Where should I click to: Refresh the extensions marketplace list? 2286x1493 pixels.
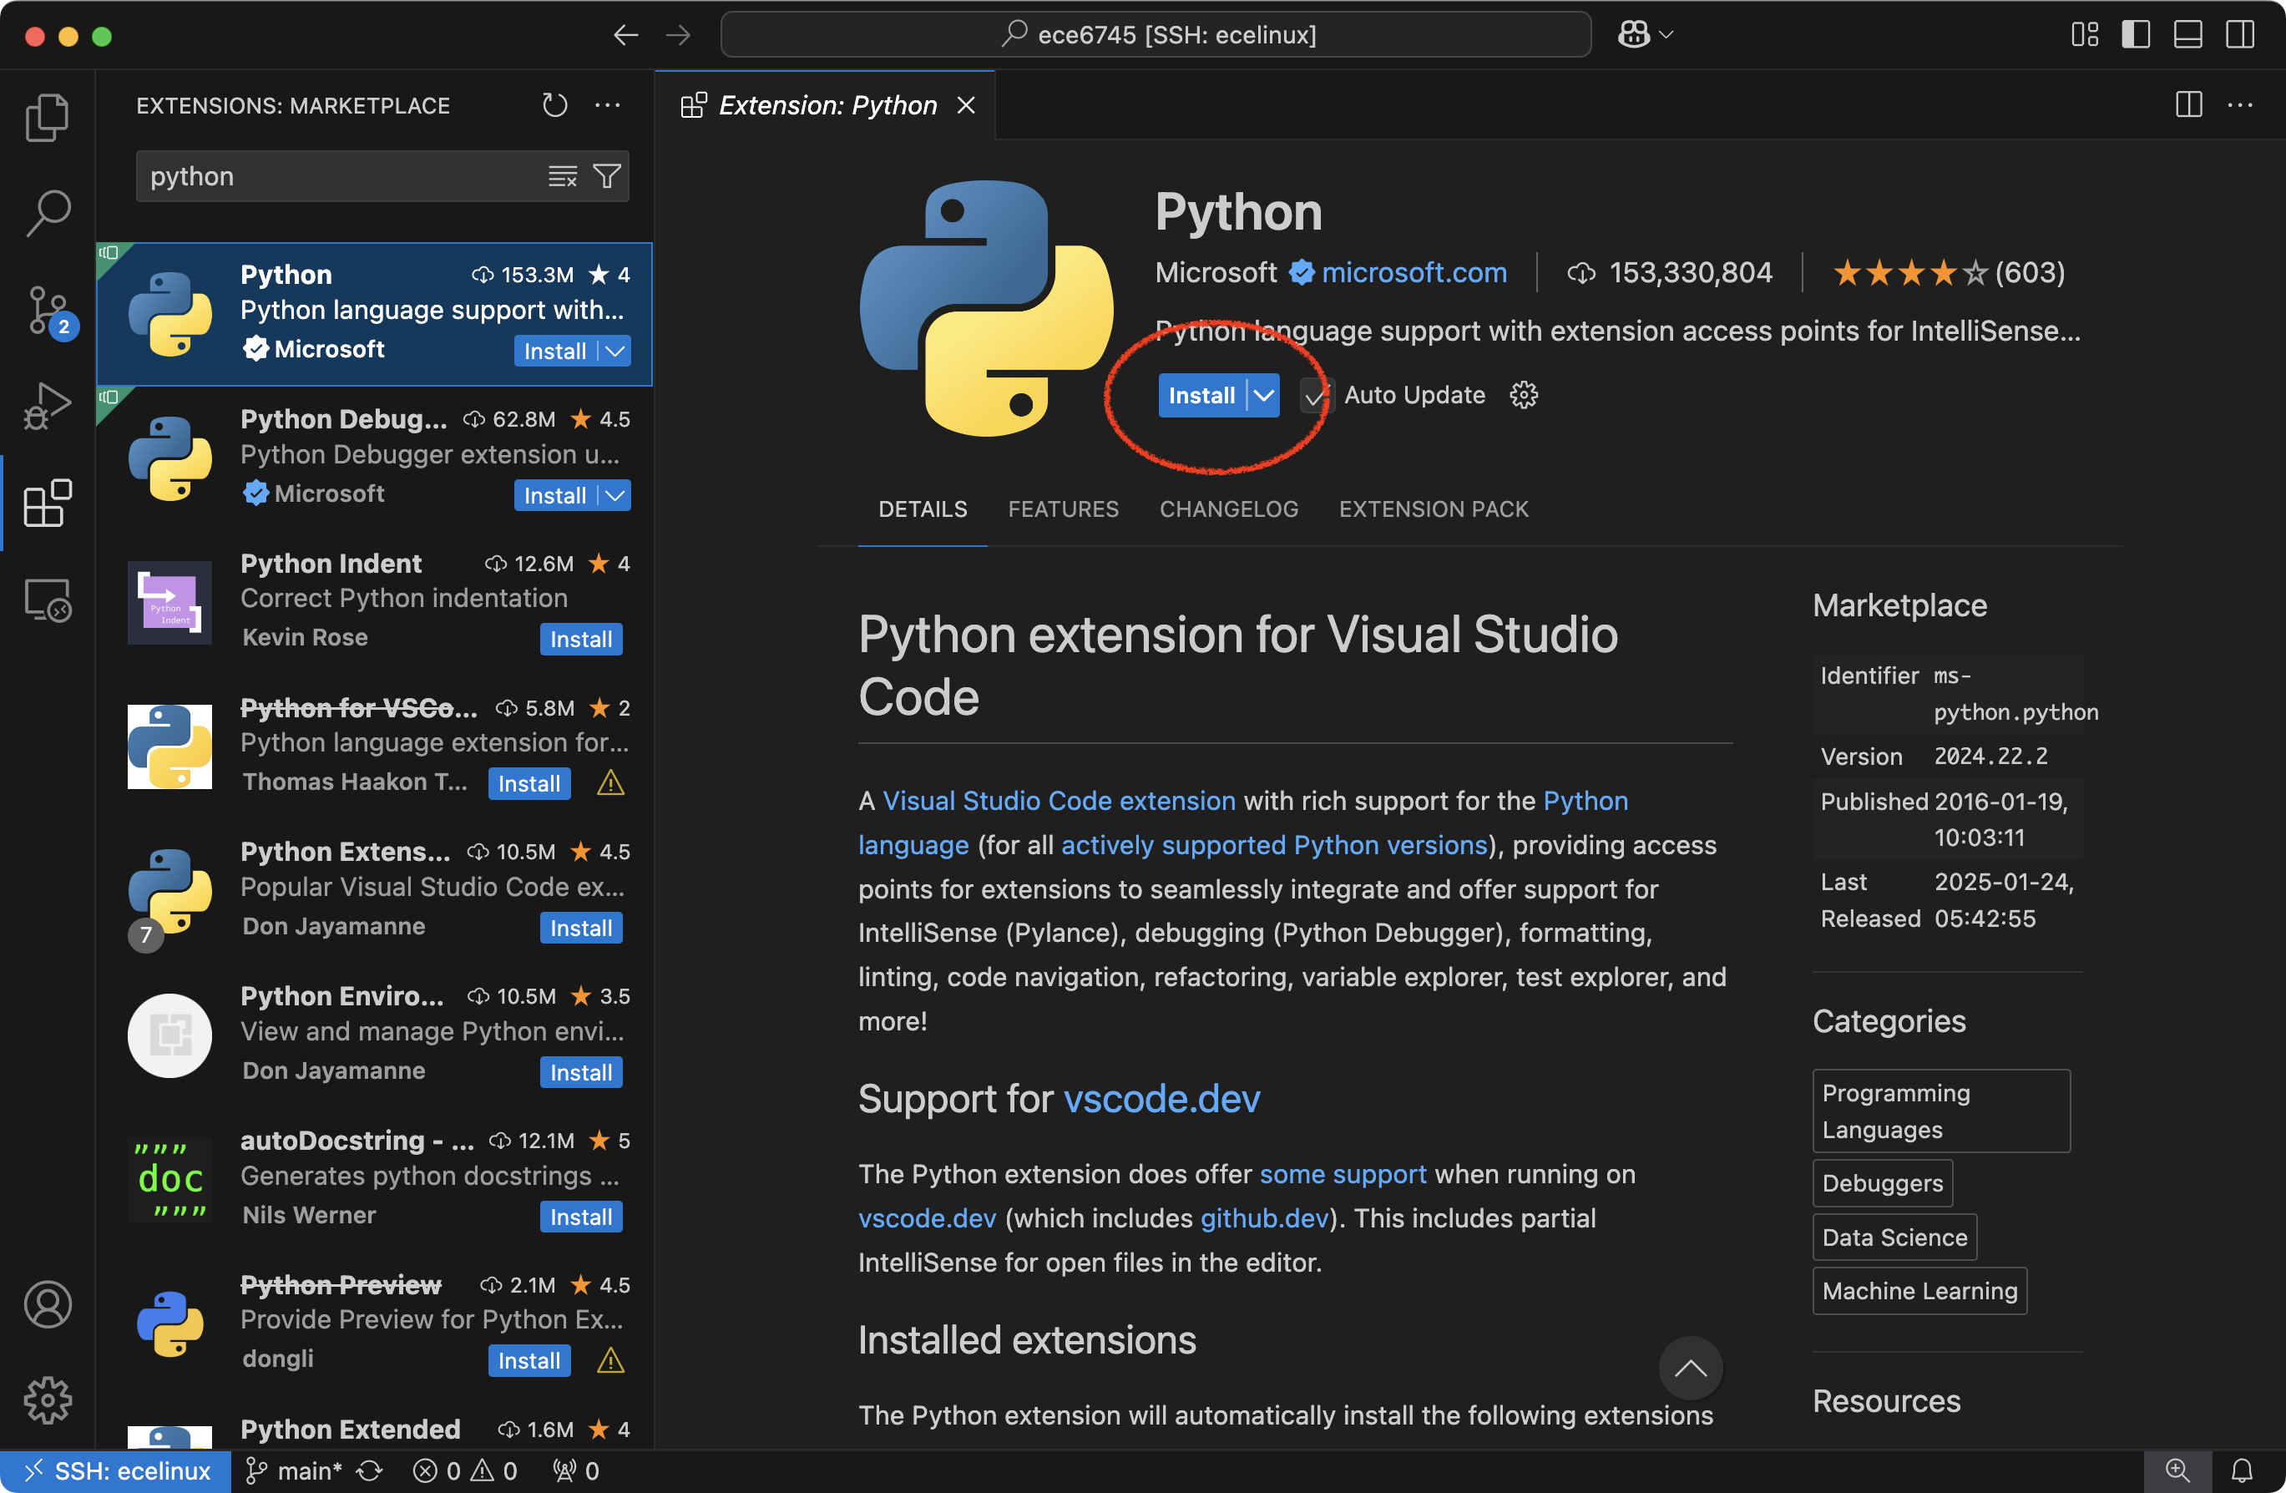click(x=554, y=104)
